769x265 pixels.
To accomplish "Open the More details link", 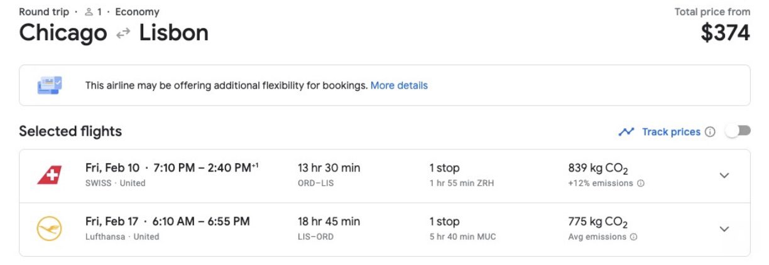I will tap(399, 85).
